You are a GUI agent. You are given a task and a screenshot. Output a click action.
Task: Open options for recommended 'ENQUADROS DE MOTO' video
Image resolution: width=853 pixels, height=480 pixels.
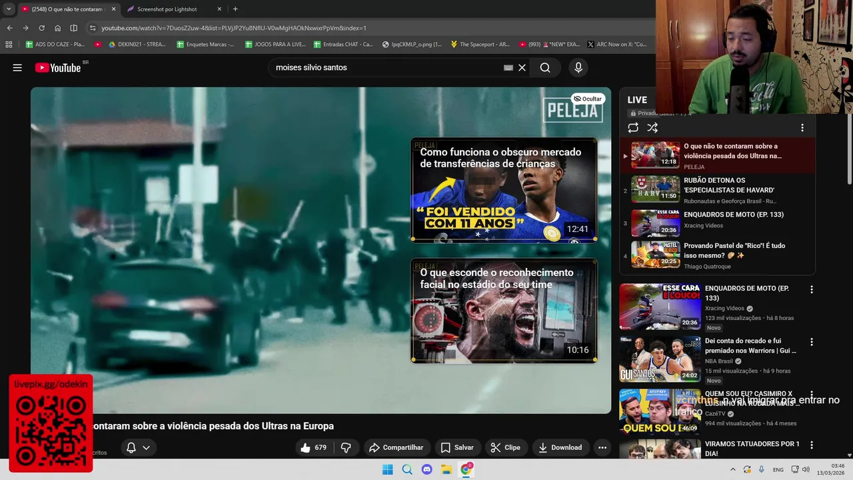click(812, 289)
